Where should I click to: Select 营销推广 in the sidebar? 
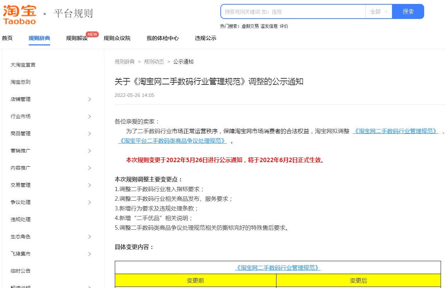point(20,151)
